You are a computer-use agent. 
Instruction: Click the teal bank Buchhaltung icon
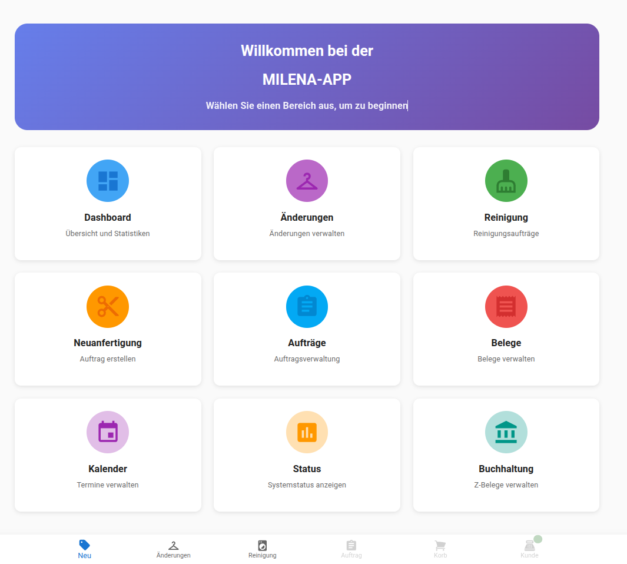(x=506, y=432)
